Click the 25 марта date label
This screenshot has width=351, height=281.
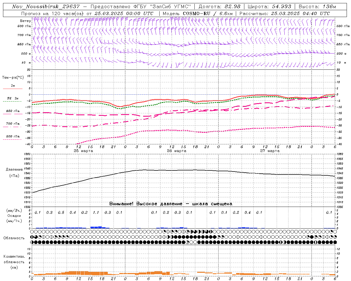[x=83, y=151]
